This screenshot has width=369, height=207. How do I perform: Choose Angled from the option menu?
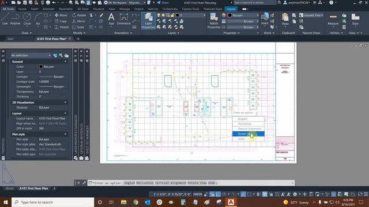(248, 119)
